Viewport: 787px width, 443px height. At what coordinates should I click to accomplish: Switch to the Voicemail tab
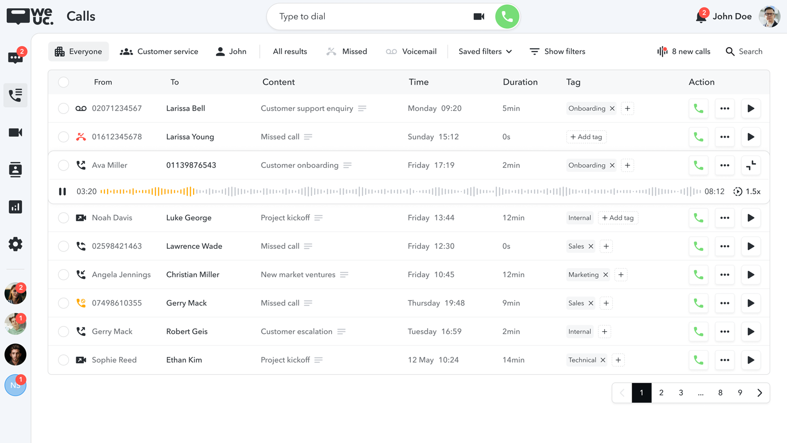412,51
